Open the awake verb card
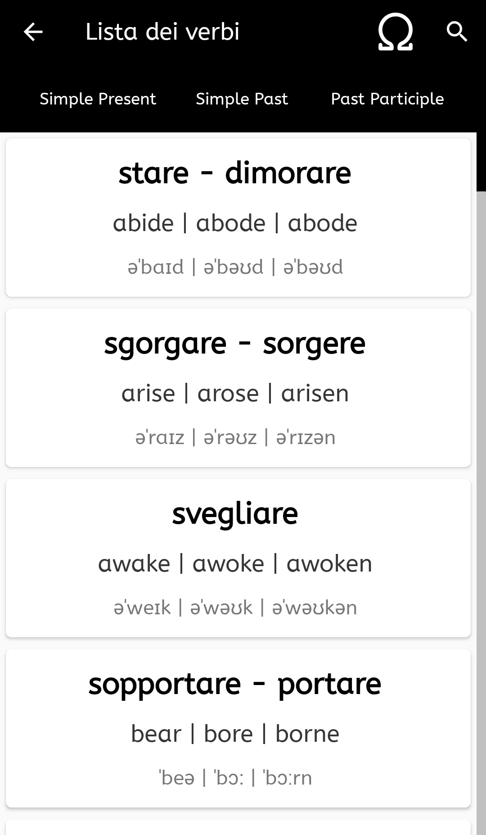Screen dimensions: 486x835 (238, 558)
